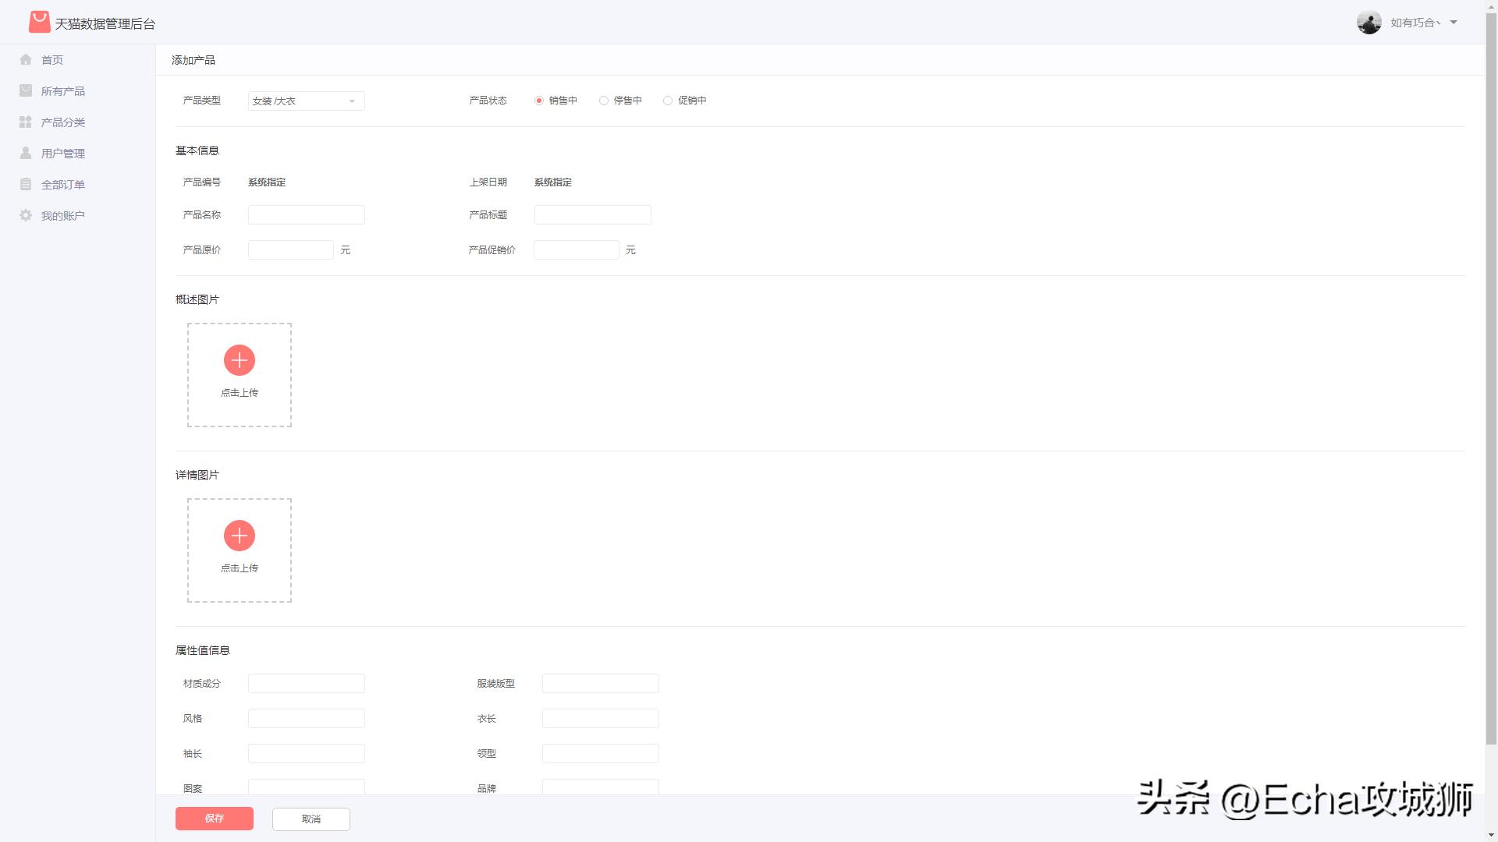Click the plus icon under 概述图片

coord(239,360)
